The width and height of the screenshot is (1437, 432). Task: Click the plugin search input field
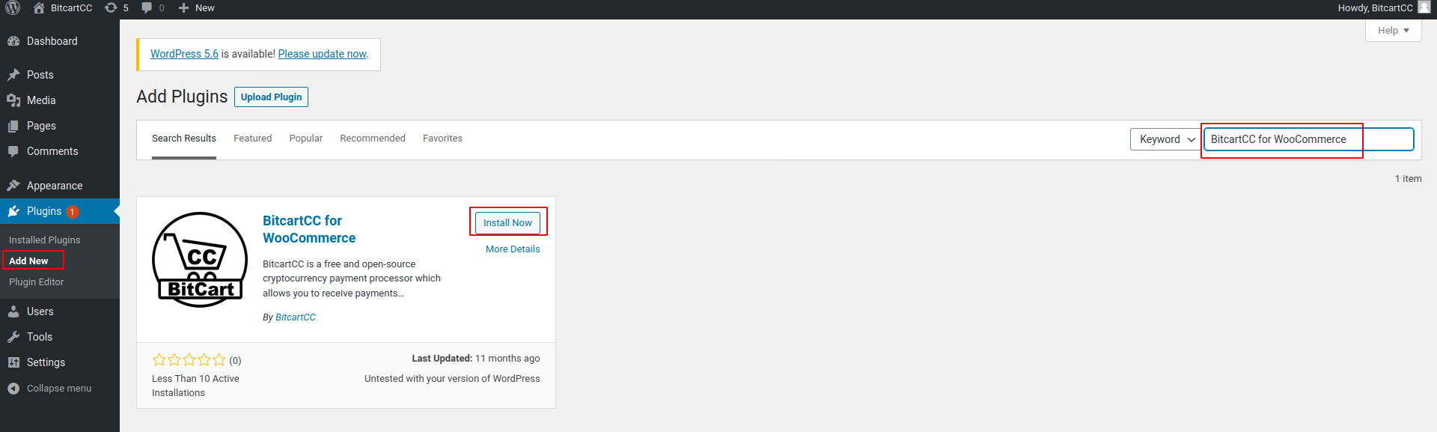point(1309,139)
